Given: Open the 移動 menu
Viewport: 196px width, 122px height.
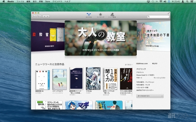Looking at the screenshot, I should 41,1.
